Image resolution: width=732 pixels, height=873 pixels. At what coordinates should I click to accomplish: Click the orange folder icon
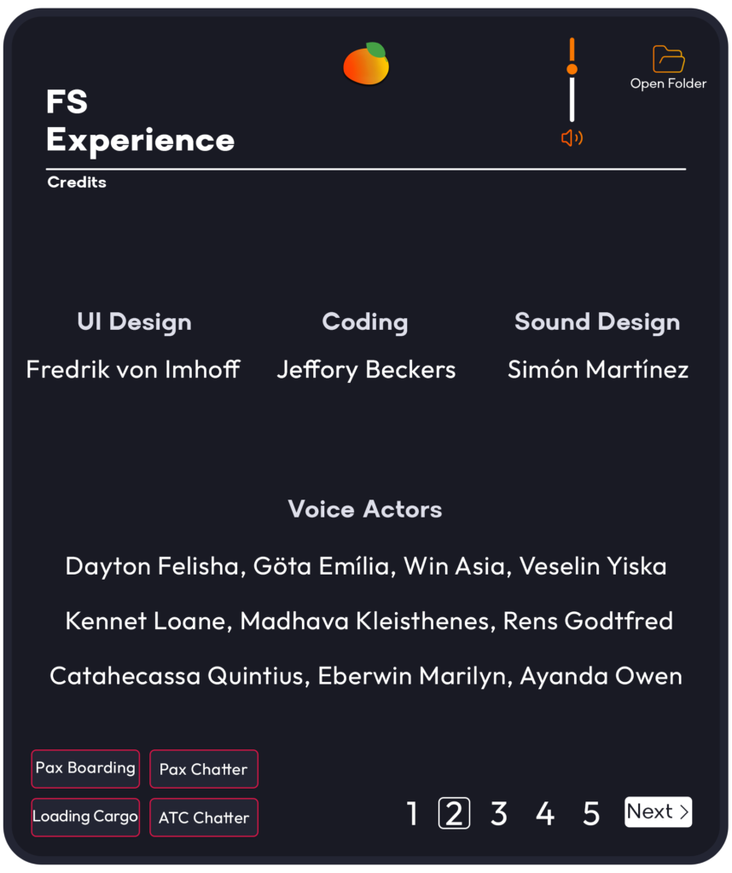pos(669,59)
